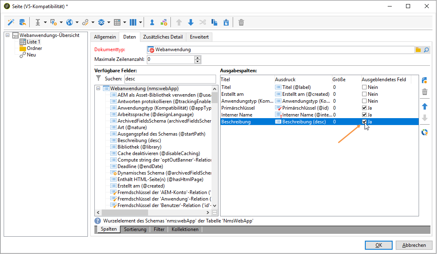
Task: Select Neu link item in tree
Action: point(31,55)
